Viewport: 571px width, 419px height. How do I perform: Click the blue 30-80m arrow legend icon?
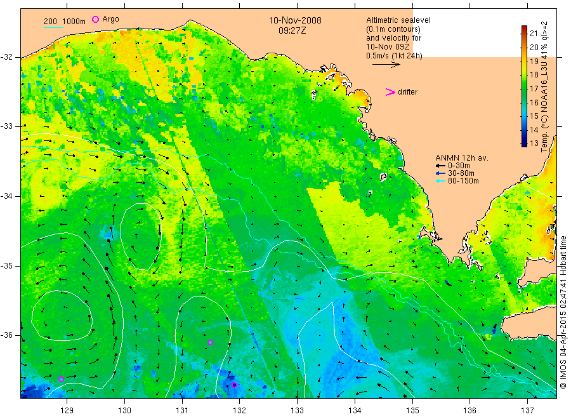tap(441, 173)
